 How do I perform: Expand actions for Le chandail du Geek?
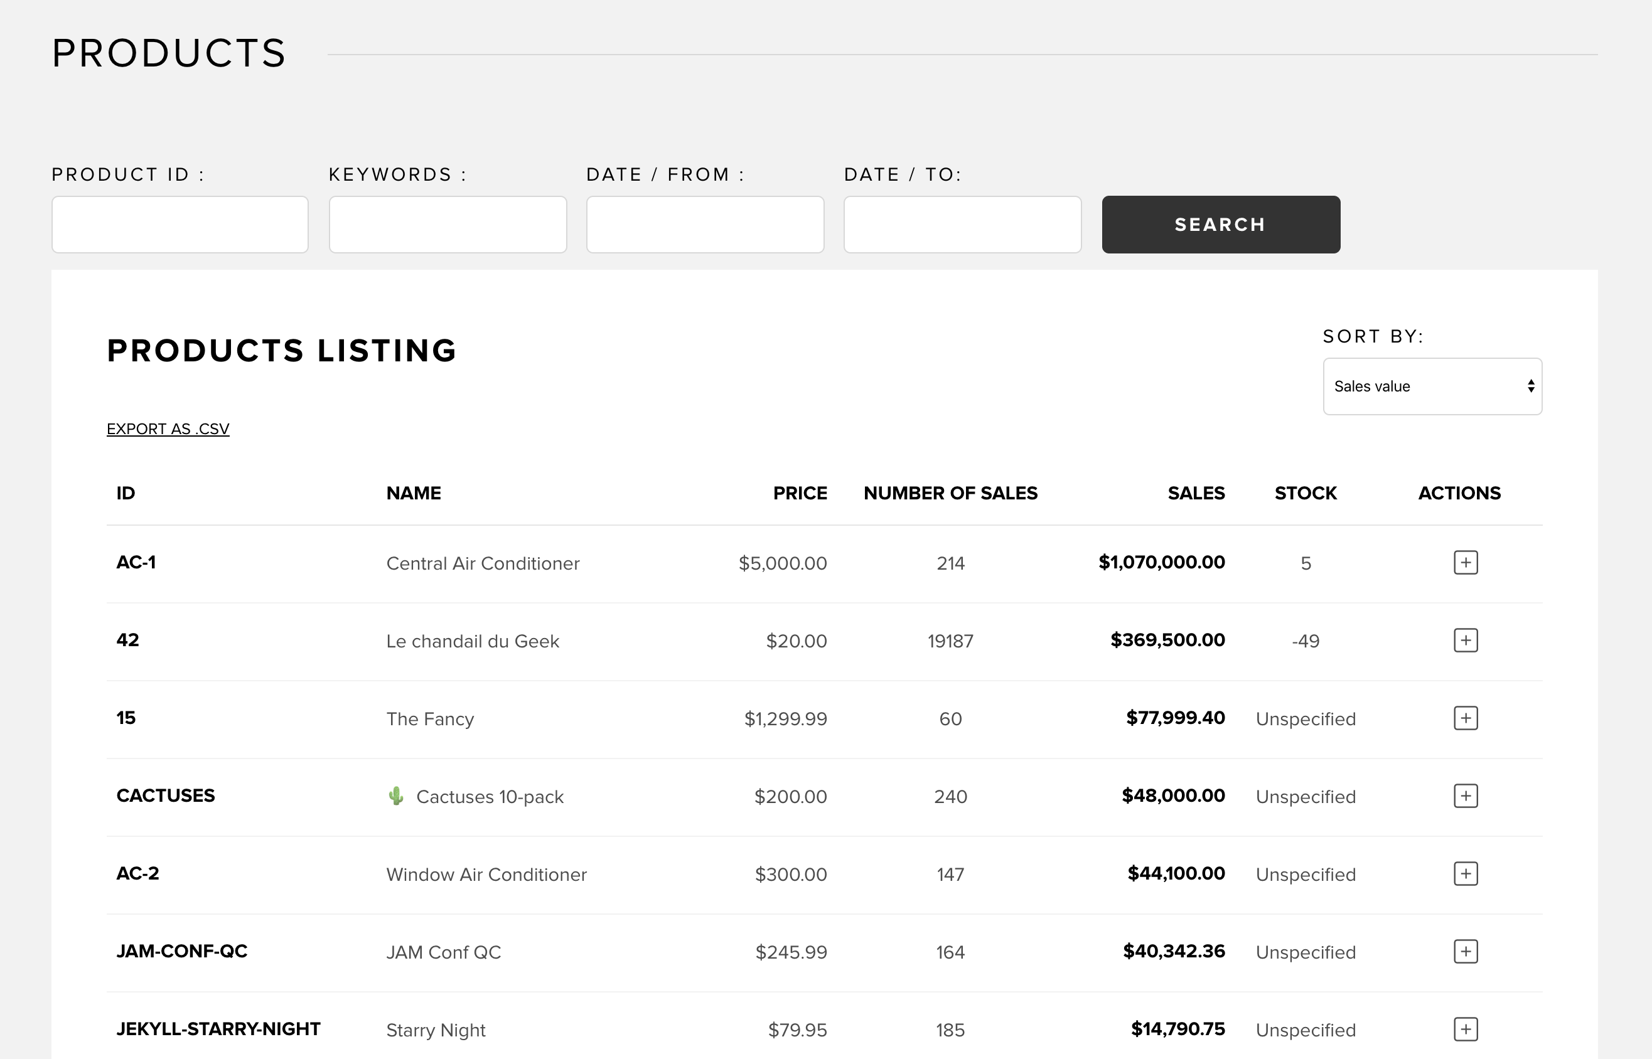[1465, 640]
